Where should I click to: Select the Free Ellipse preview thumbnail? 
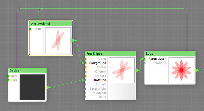122,70
